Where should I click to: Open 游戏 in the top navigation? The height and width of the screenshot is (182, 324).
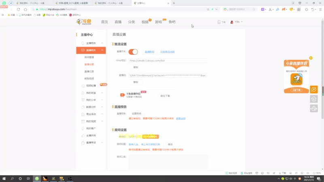pyautogui.click(x=158, y=22)
